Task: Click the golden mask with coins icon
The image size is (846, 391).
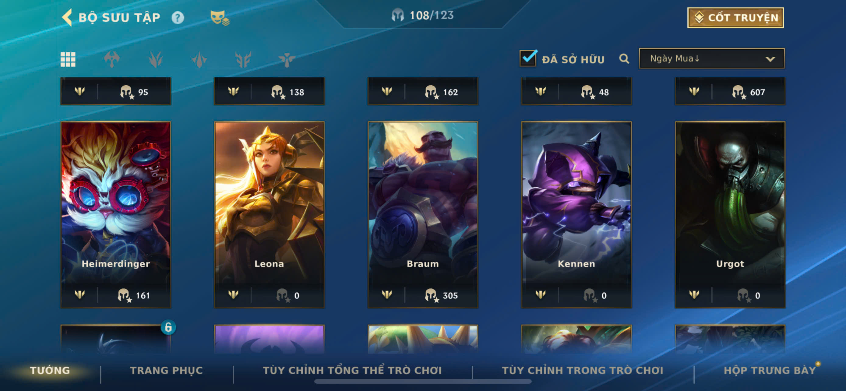Action: coord(219,18)
